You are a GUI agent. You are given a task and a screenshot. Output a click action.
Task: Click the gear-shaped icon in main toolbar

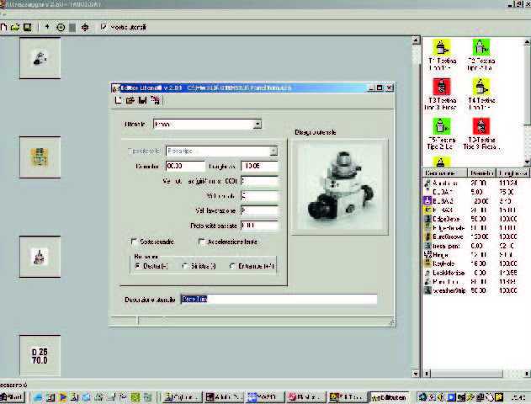point(85,28)
